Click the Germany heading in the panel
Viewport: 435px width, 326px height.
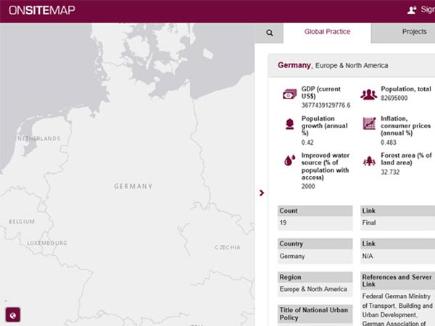[x=294, y=65]
